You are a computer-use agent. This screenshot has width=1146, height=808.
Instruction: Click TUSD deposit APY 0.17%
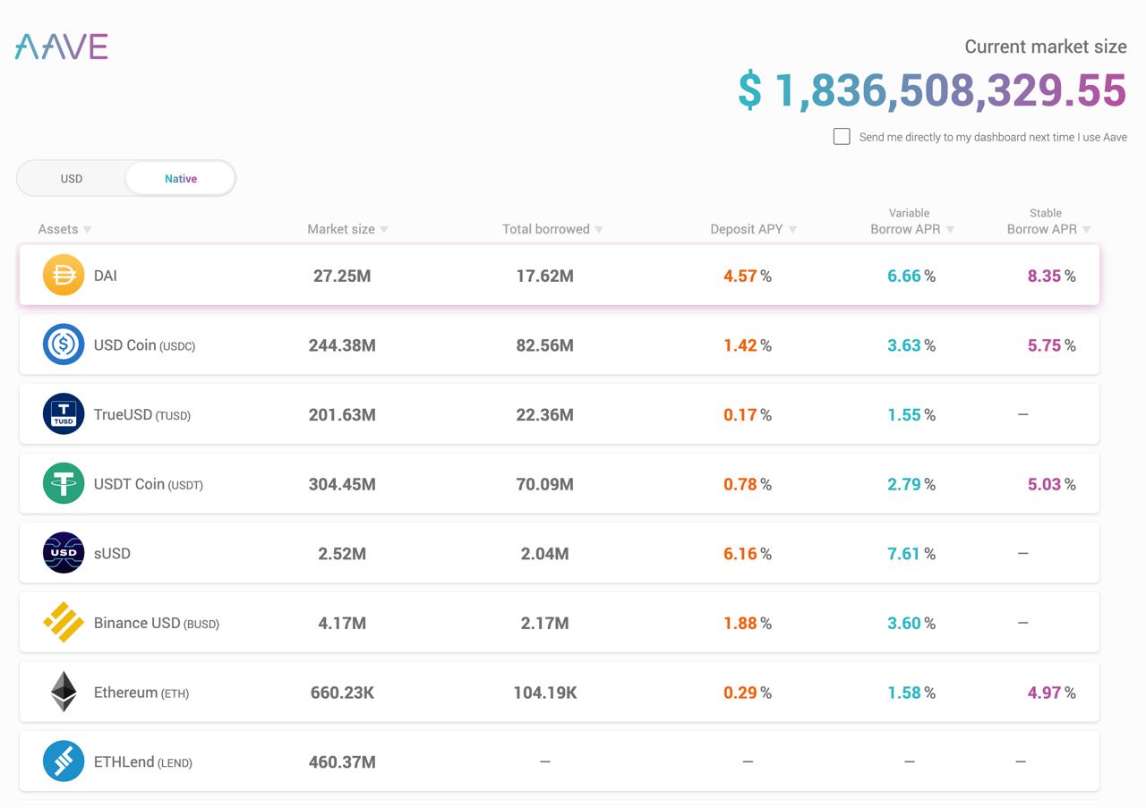point(748,414)
